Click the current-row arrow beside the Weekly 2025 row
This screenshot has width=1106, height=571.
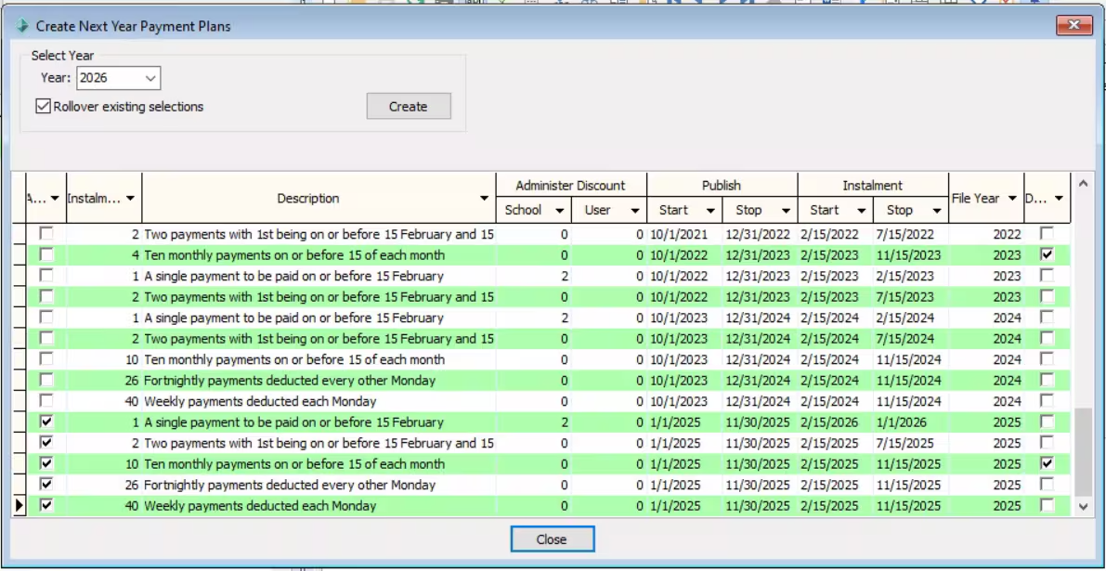(x=20, y=505)
